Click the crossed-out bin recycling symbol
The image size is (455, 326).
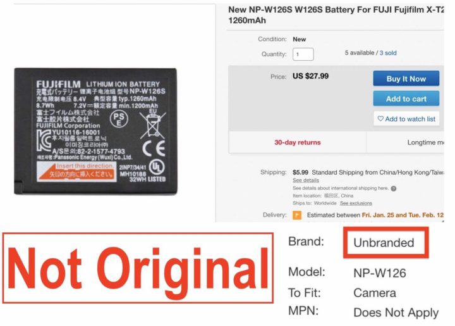pos(152,125)
